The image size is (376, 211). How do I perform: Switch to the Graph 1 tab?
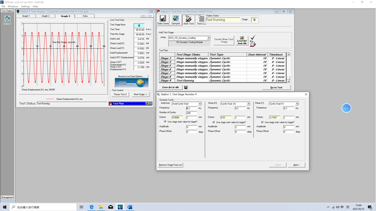point(26,16)
